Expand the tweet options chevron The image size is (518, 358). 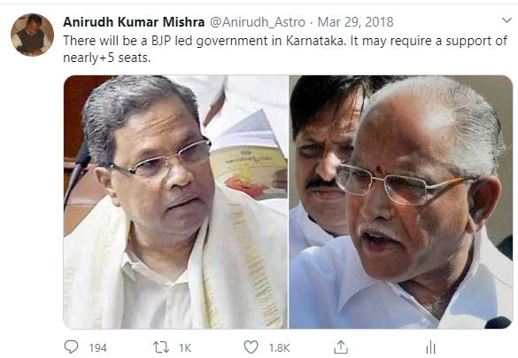tap(506, 20)
